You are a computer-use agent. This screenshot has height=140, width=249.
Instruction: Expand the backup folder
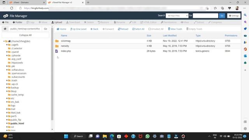click(x=7, y=87)
